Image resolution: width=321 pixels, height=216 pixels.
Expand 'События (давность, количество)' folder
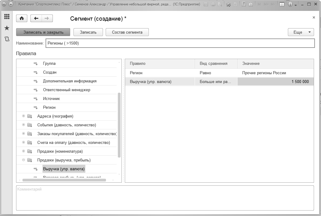click(24, 125)
